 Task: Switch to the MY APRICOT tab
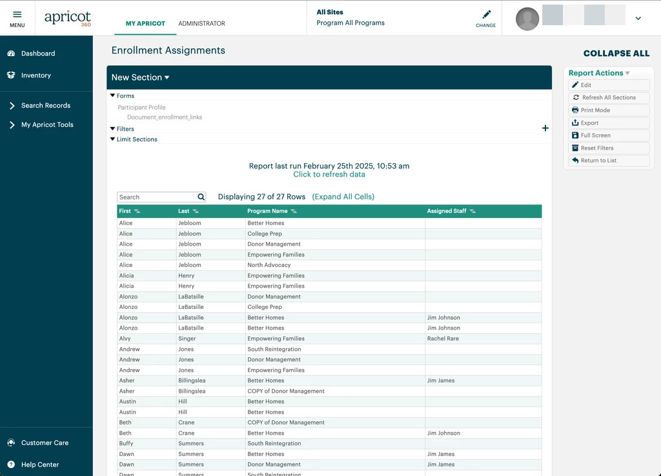click(x=145, y=24)
